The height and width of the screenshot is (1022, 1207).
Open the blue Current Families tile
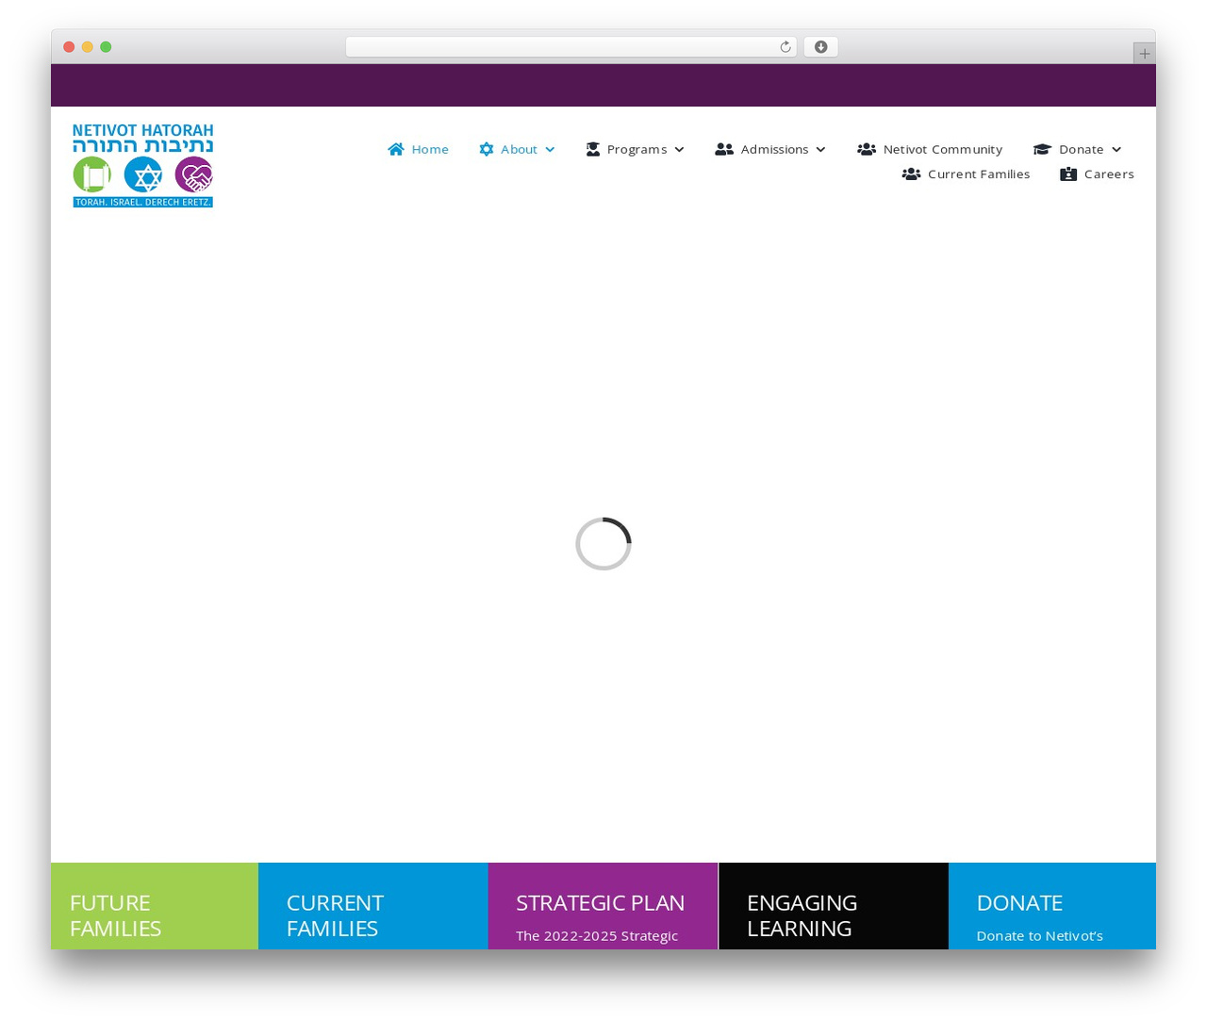coord(373,906)
